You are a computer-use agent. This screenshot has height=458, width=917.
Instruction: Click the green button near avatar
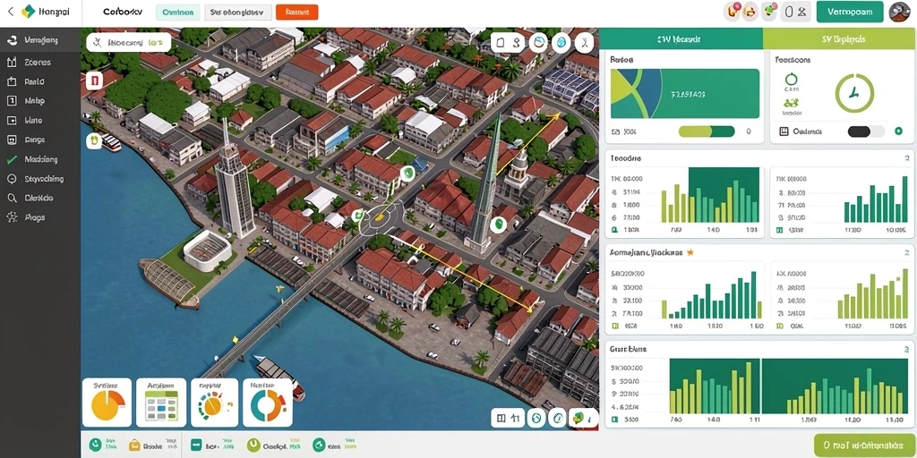[849, 12]
